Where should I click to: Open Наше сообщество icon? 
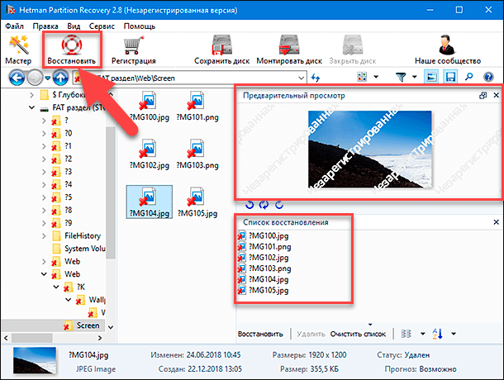tap(448, 50)
